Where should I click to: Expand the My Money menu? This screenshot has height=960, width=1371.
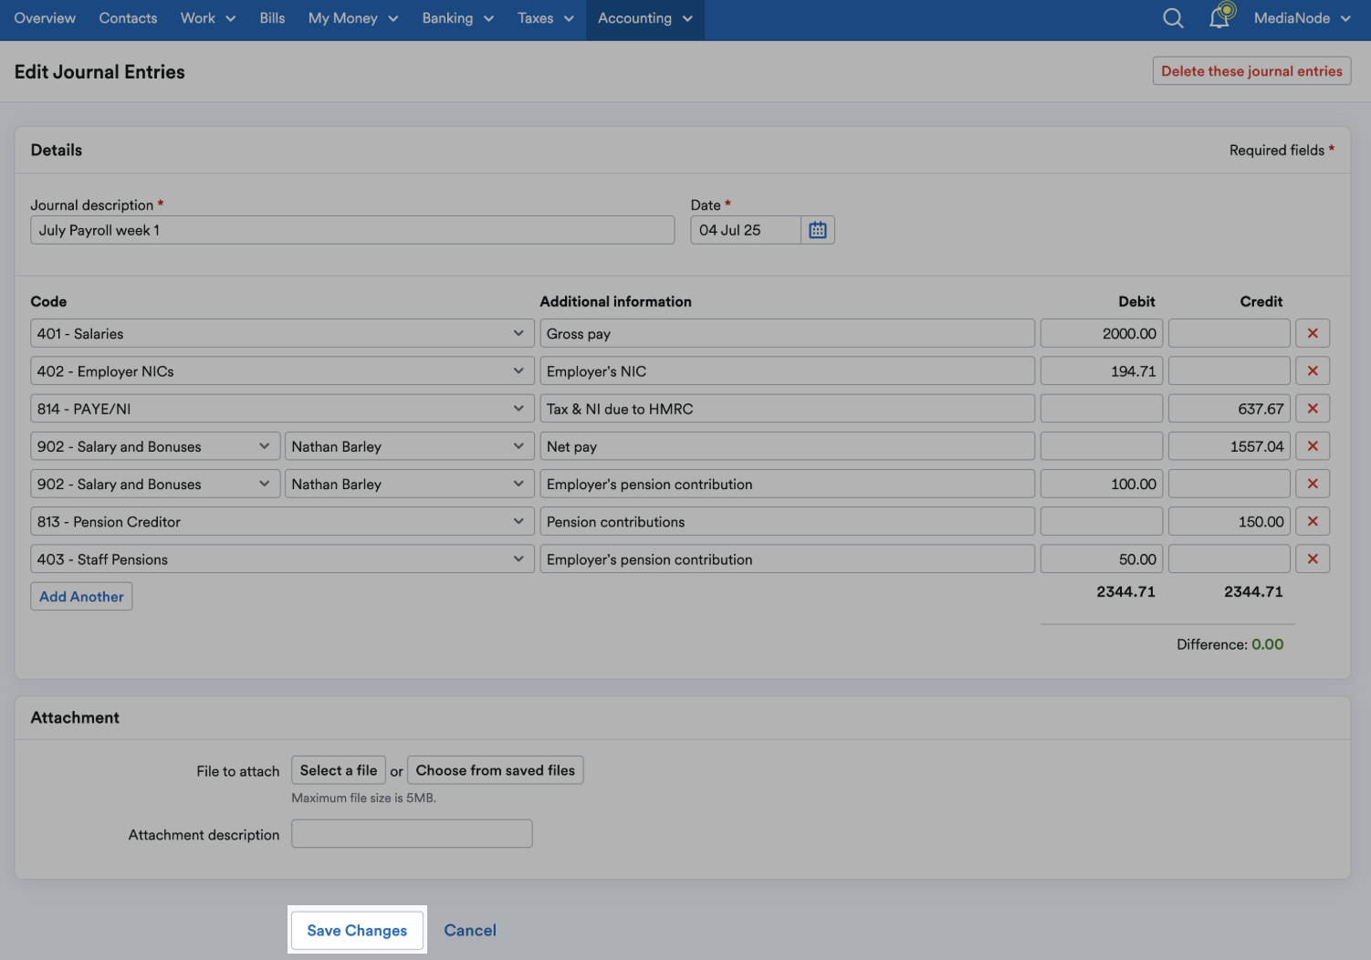tap(353, 18)
